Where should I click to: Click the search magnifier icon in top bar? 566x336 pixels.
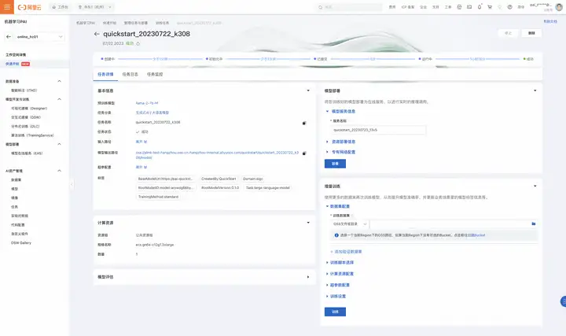coord(320,7)
